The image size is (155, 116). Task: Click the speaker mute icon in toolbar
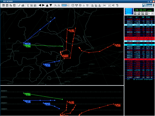point(113,5)
